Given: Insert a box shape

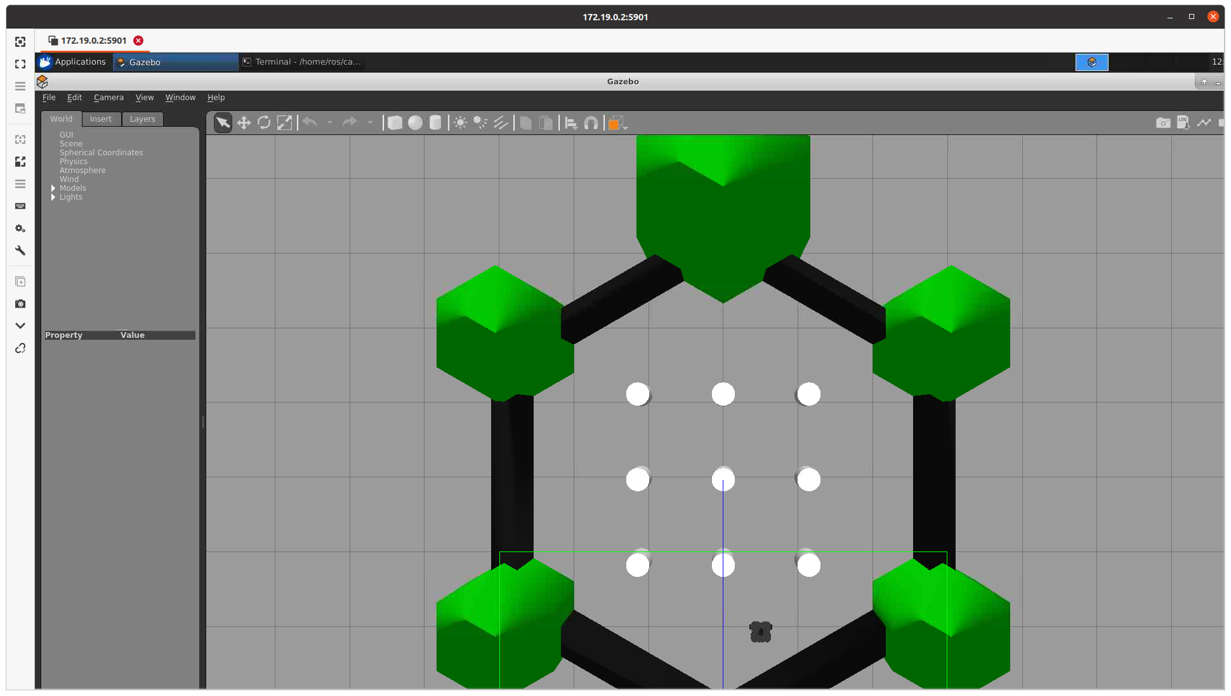Looking at the screenshot, I should [395, 122].
